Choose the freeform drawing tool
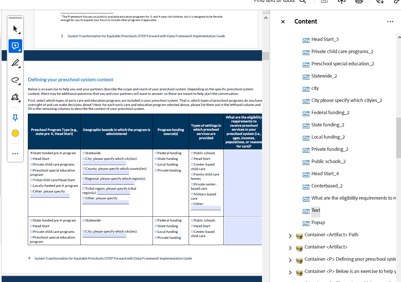 point(15,80)
